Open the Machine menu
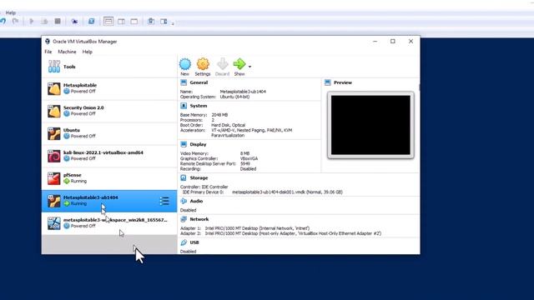This screenshot has height=300, width=534. click(67, 52)
